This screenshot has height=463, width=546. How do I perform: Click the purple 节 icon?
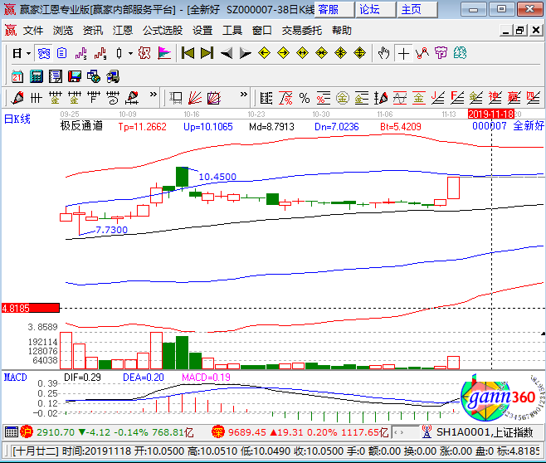pyautogui.click(x=441, y=54)
